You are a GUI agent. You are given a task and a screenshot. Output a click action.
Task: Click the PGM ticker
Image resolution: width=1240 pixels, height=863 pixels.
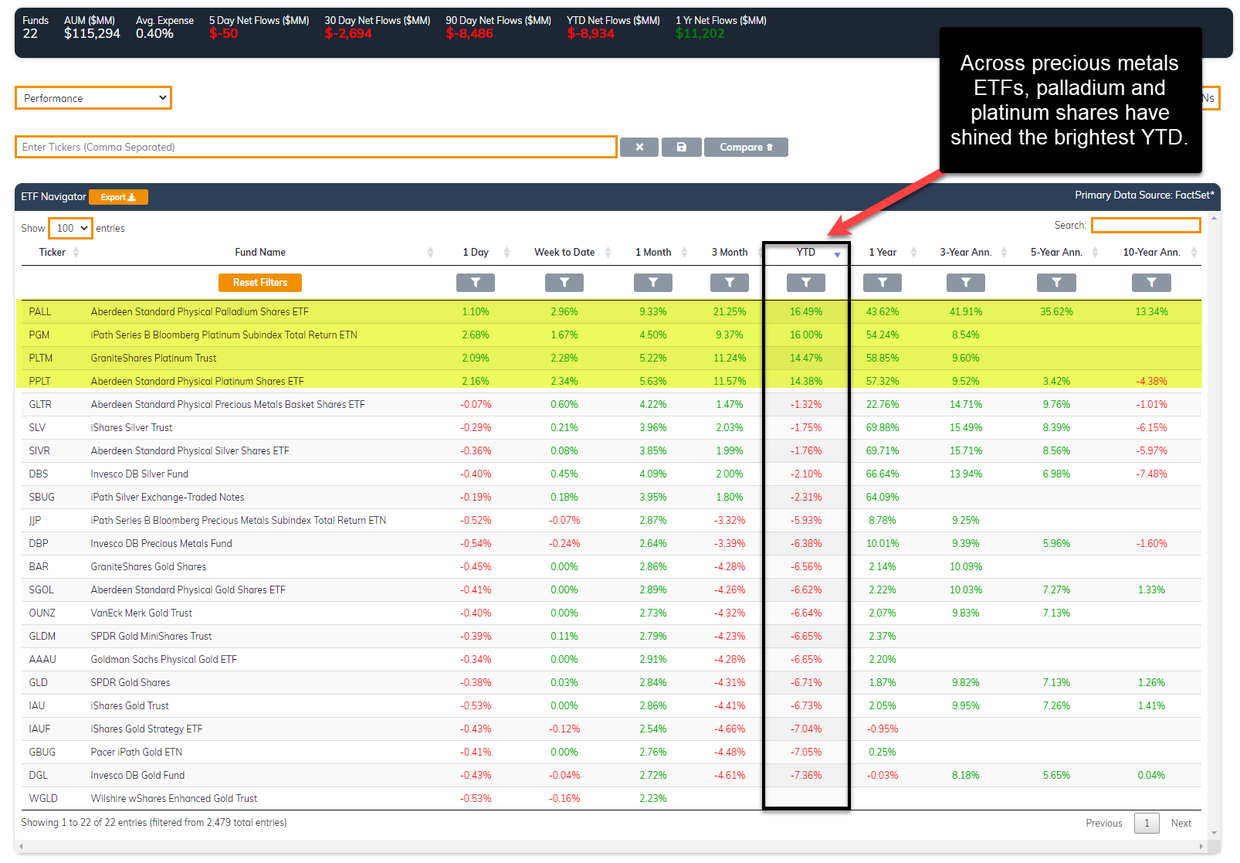pyautogui.click(x=39, y=335)
